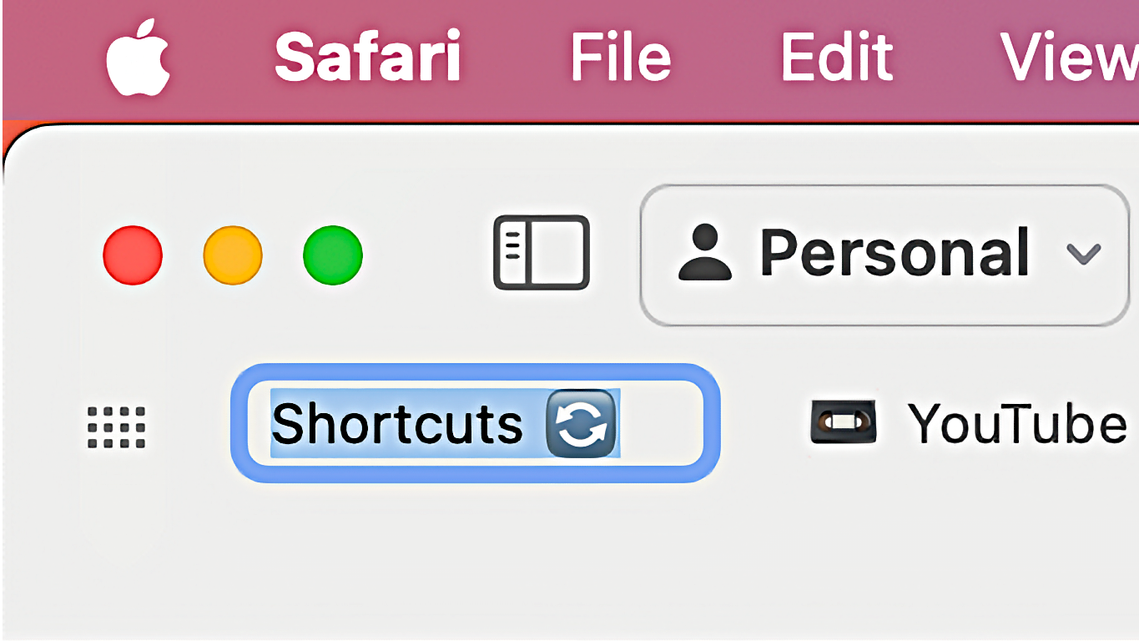Click the person icon in the profile button

click(x=705, y=253)
